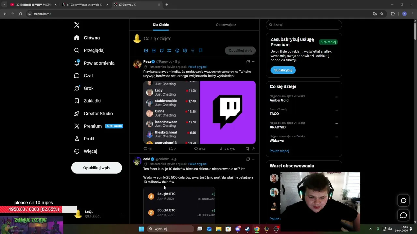Bookmark this page with star icon

(382, 14)
